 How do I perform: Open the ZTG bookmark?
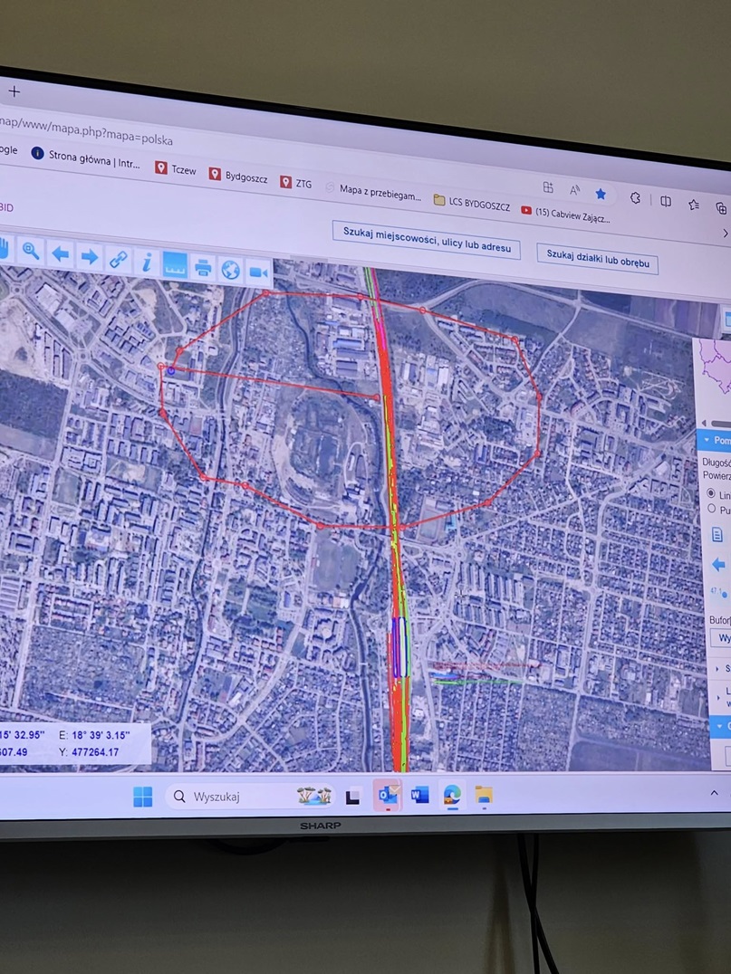point(296,183)
